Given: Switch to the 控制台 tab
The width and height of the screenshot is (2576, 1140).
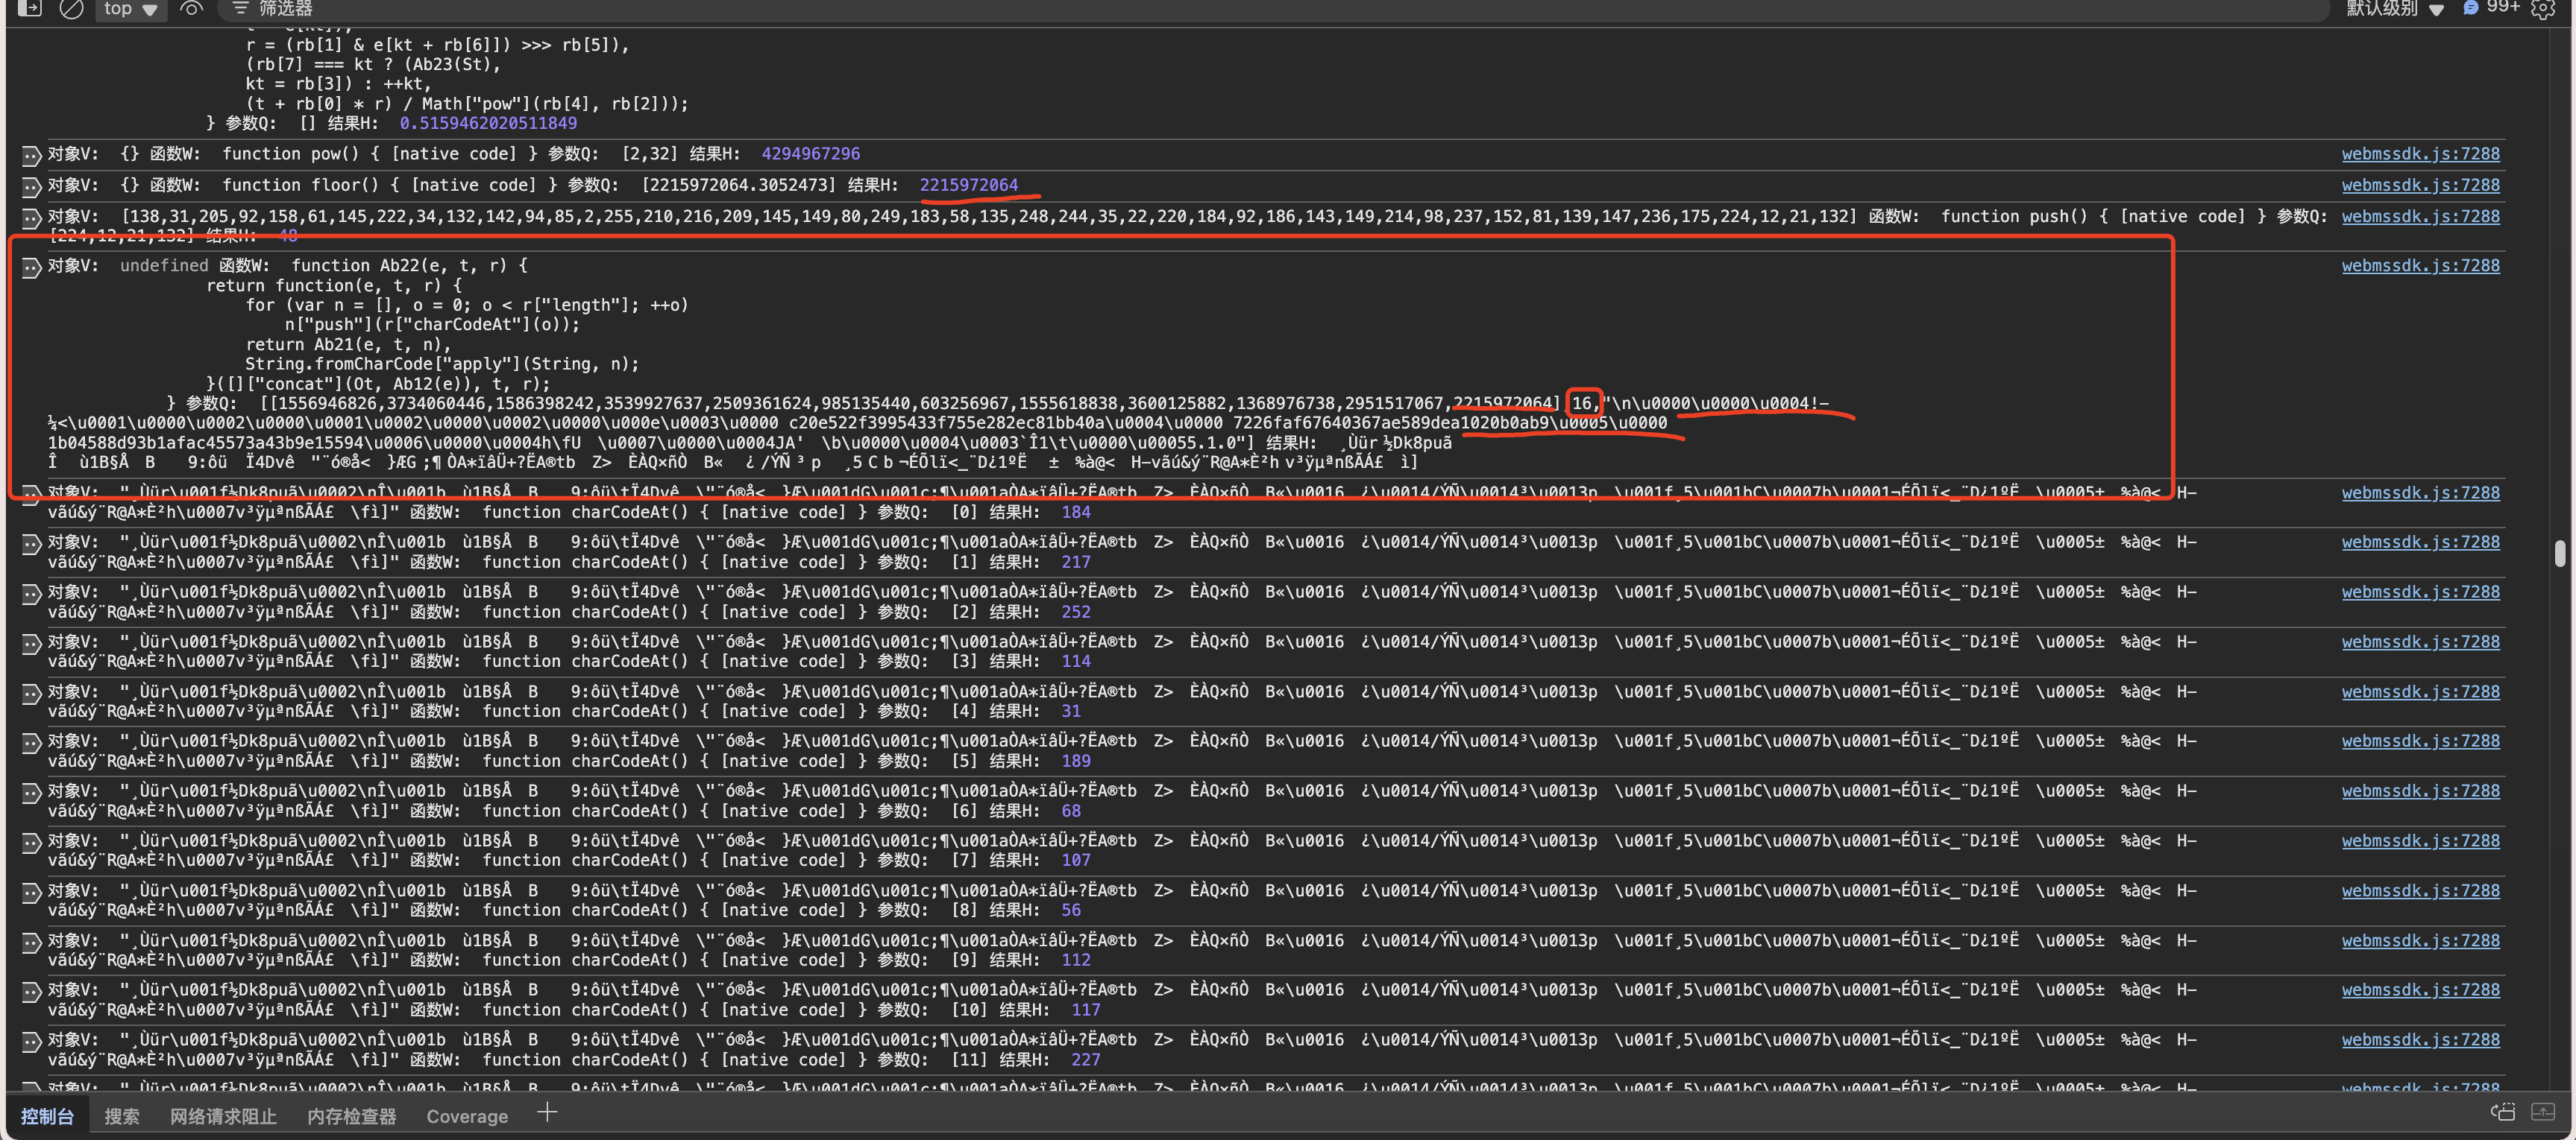Looking at the screenshot, I should pyautogui.click(x=47, y=1116).
